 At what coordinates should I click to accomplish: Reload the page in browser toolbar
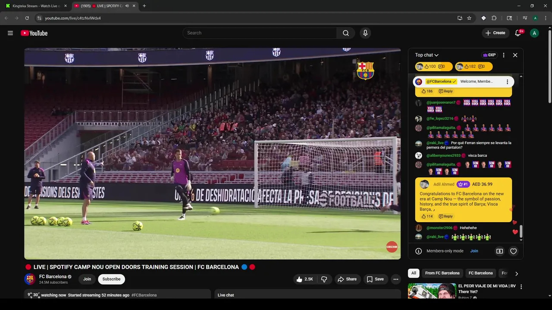[27, 18]
